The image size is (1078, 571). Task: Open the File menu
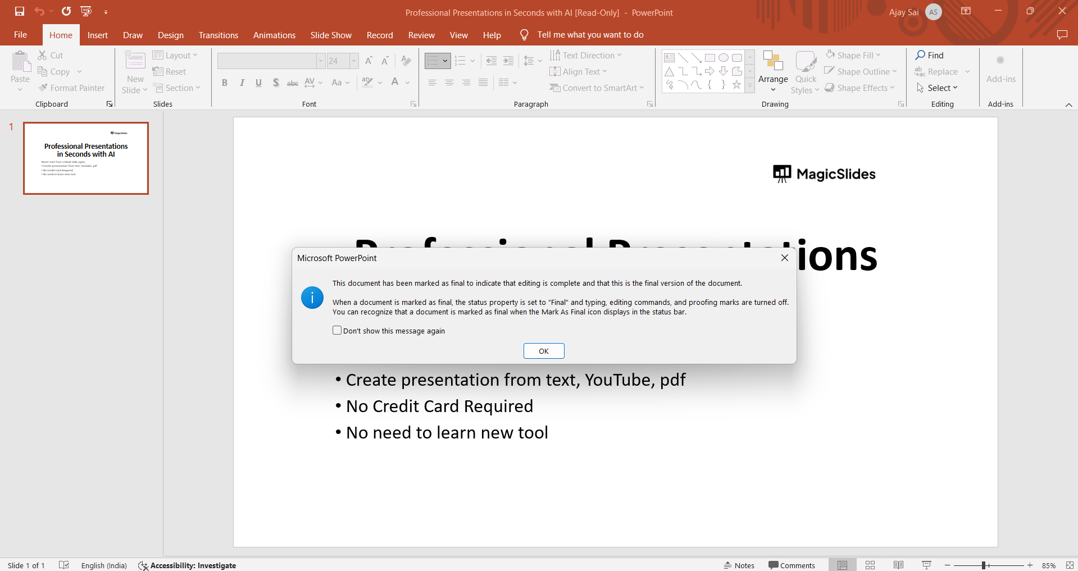pyautogui.click(x=20, y=35)
